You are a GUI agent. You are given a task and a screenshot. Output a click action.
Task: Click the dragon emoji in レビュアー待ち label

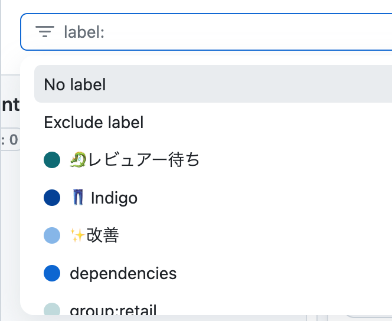click(x=78, y=159)
